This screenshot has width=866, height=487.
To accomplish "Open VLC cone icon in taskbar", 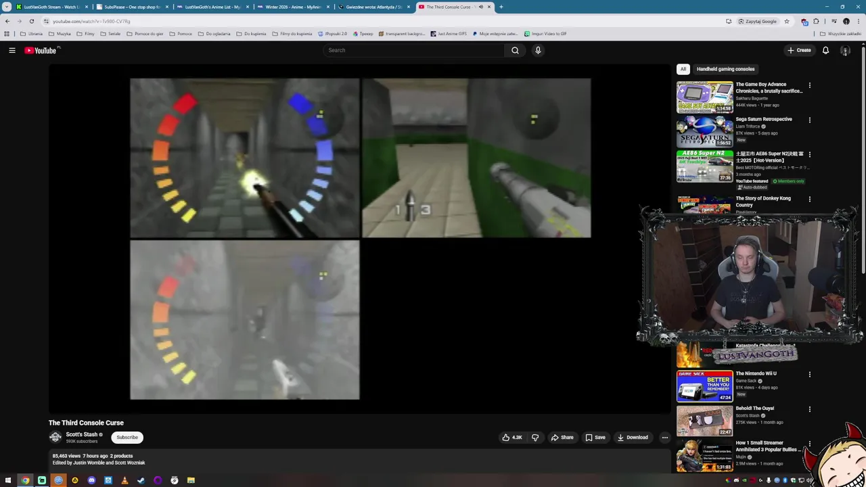I will tap(124, 480).
